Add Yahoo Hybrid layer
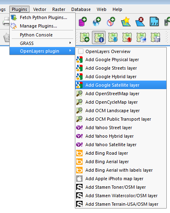170x213 pixels. point(121,136)
